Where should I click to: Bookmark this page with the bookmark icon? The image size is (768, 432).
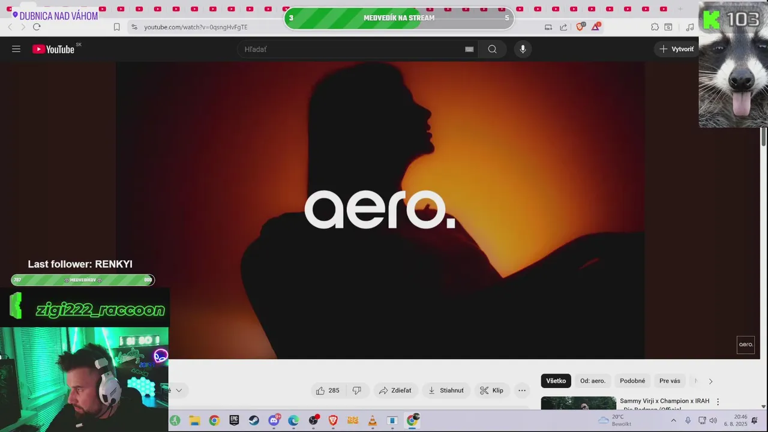pos(116,27)
